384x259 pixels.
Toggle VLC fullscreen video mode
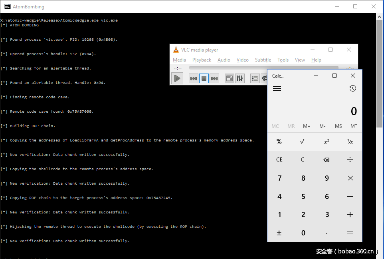click(x=229, y=78)
